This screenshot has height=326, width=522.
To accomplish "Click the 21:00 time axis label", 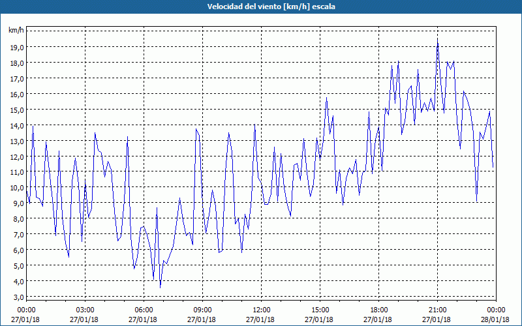I will [437, 310].
